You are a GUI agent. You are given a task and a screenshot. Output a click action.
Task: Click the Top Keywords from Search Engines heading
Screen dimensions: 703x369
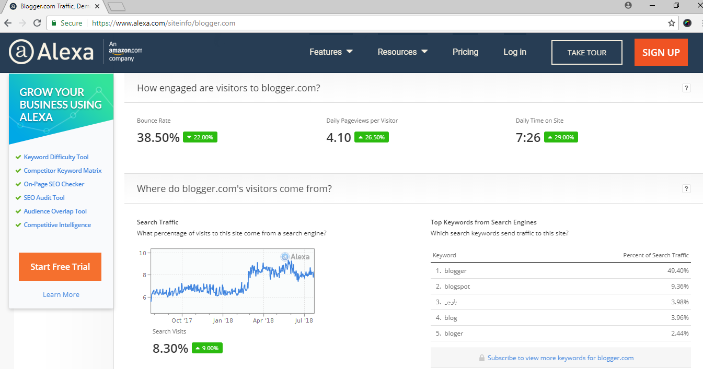coord(483,222)
